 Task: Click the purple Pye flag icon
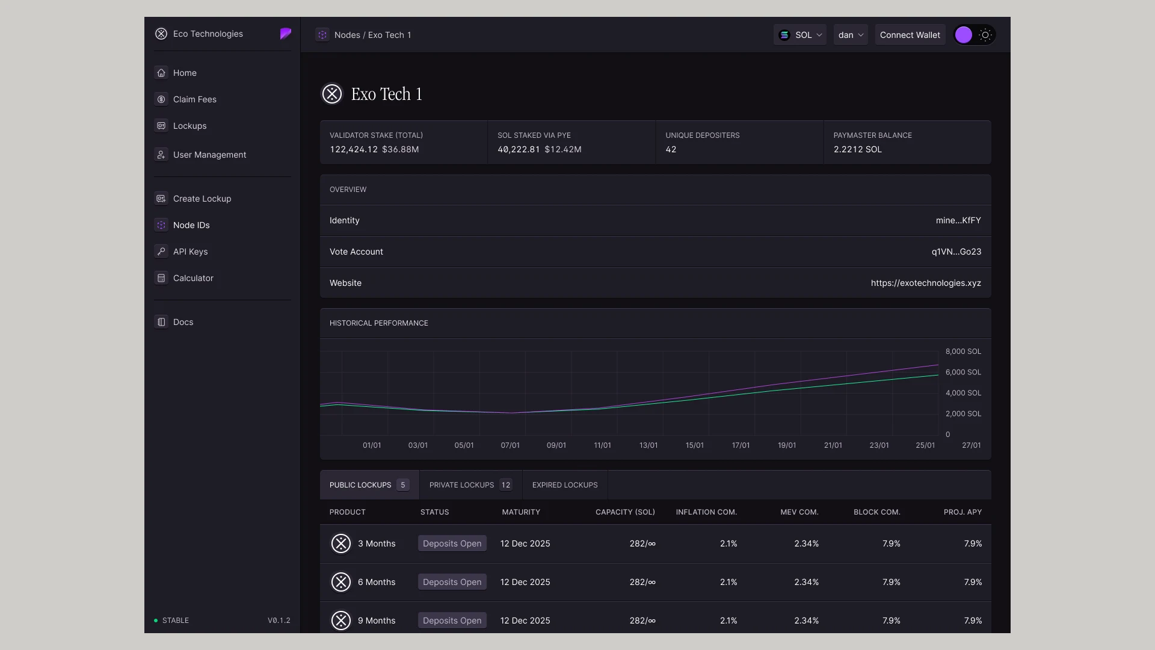tap(286, 34)
